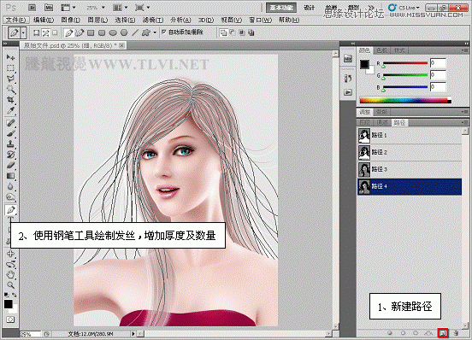The image size is (472, 340).
Task: Open the 窗口(W) menu
Action: click(x=260, y=20)
